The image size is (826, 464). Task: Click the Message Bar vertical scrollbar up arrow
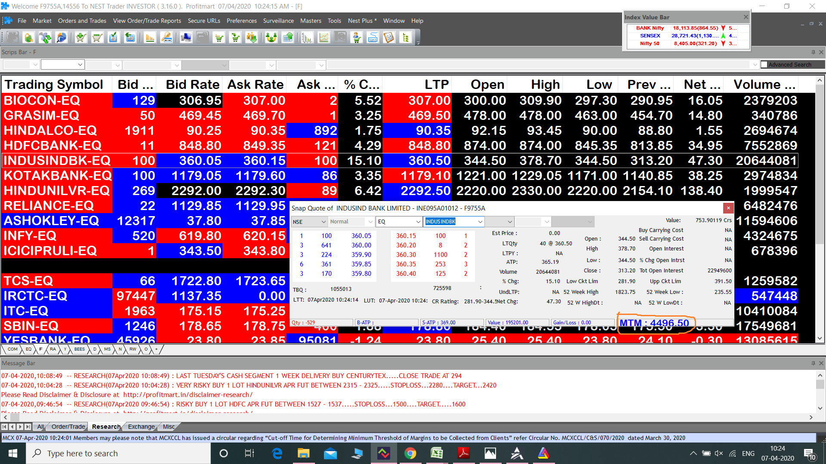click(820, 375)
